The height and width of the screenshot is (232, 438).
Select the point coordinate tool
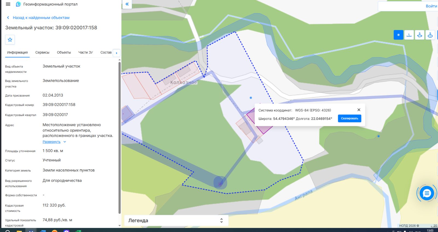pyautogui.click(x=398, y=35)
